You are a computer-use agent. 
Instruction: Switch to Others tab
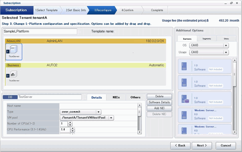[136, 97]
